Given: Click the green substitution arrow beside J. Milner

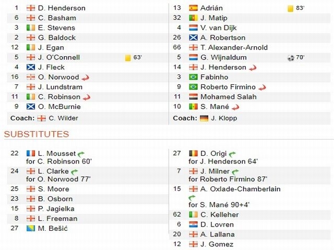Looking at the screenshot, I should pyautogui.click(x=235, y=171).
